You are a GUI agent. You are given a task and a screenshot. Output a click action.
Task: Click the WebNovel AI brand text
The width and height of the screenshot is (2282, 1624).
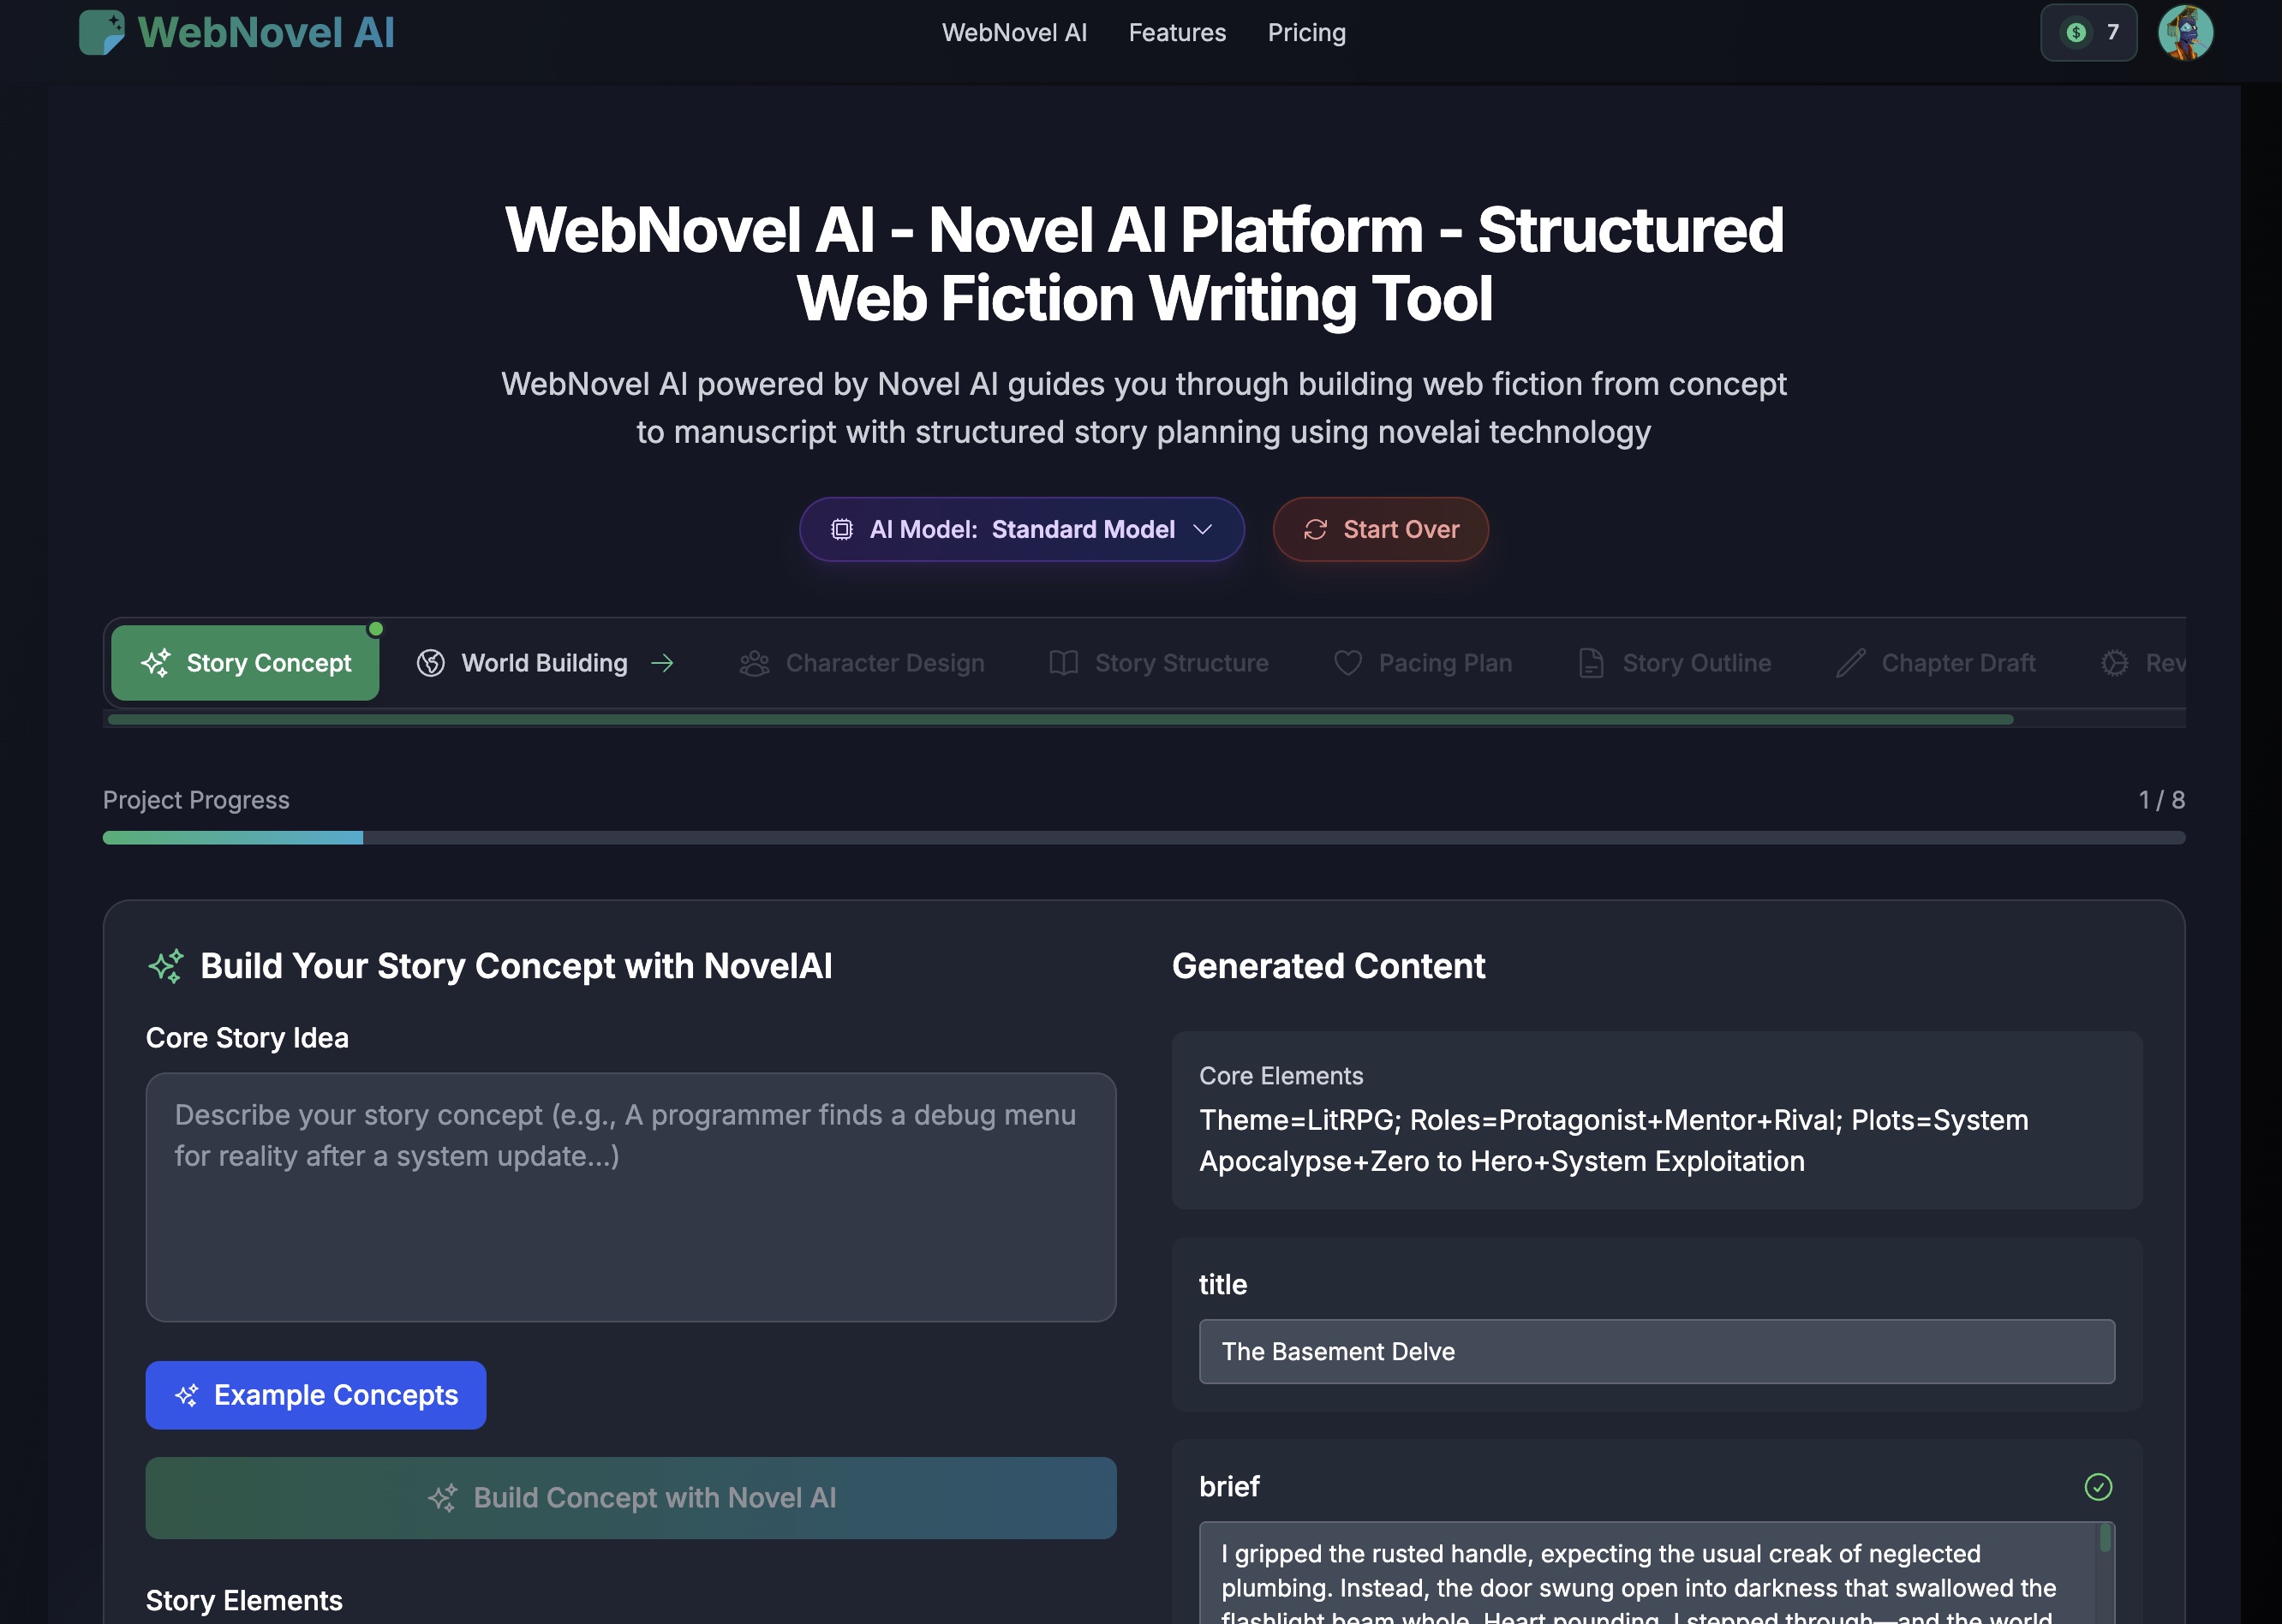(x=266, y=32)
